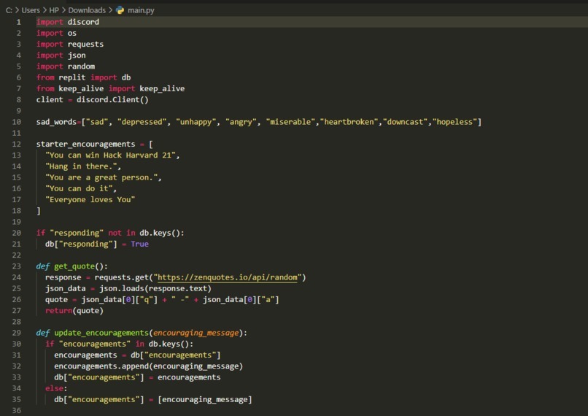Click the update_encouragements function name
Image resolution: width=588 pixels, height=416 pixels.
click(101, 333)
